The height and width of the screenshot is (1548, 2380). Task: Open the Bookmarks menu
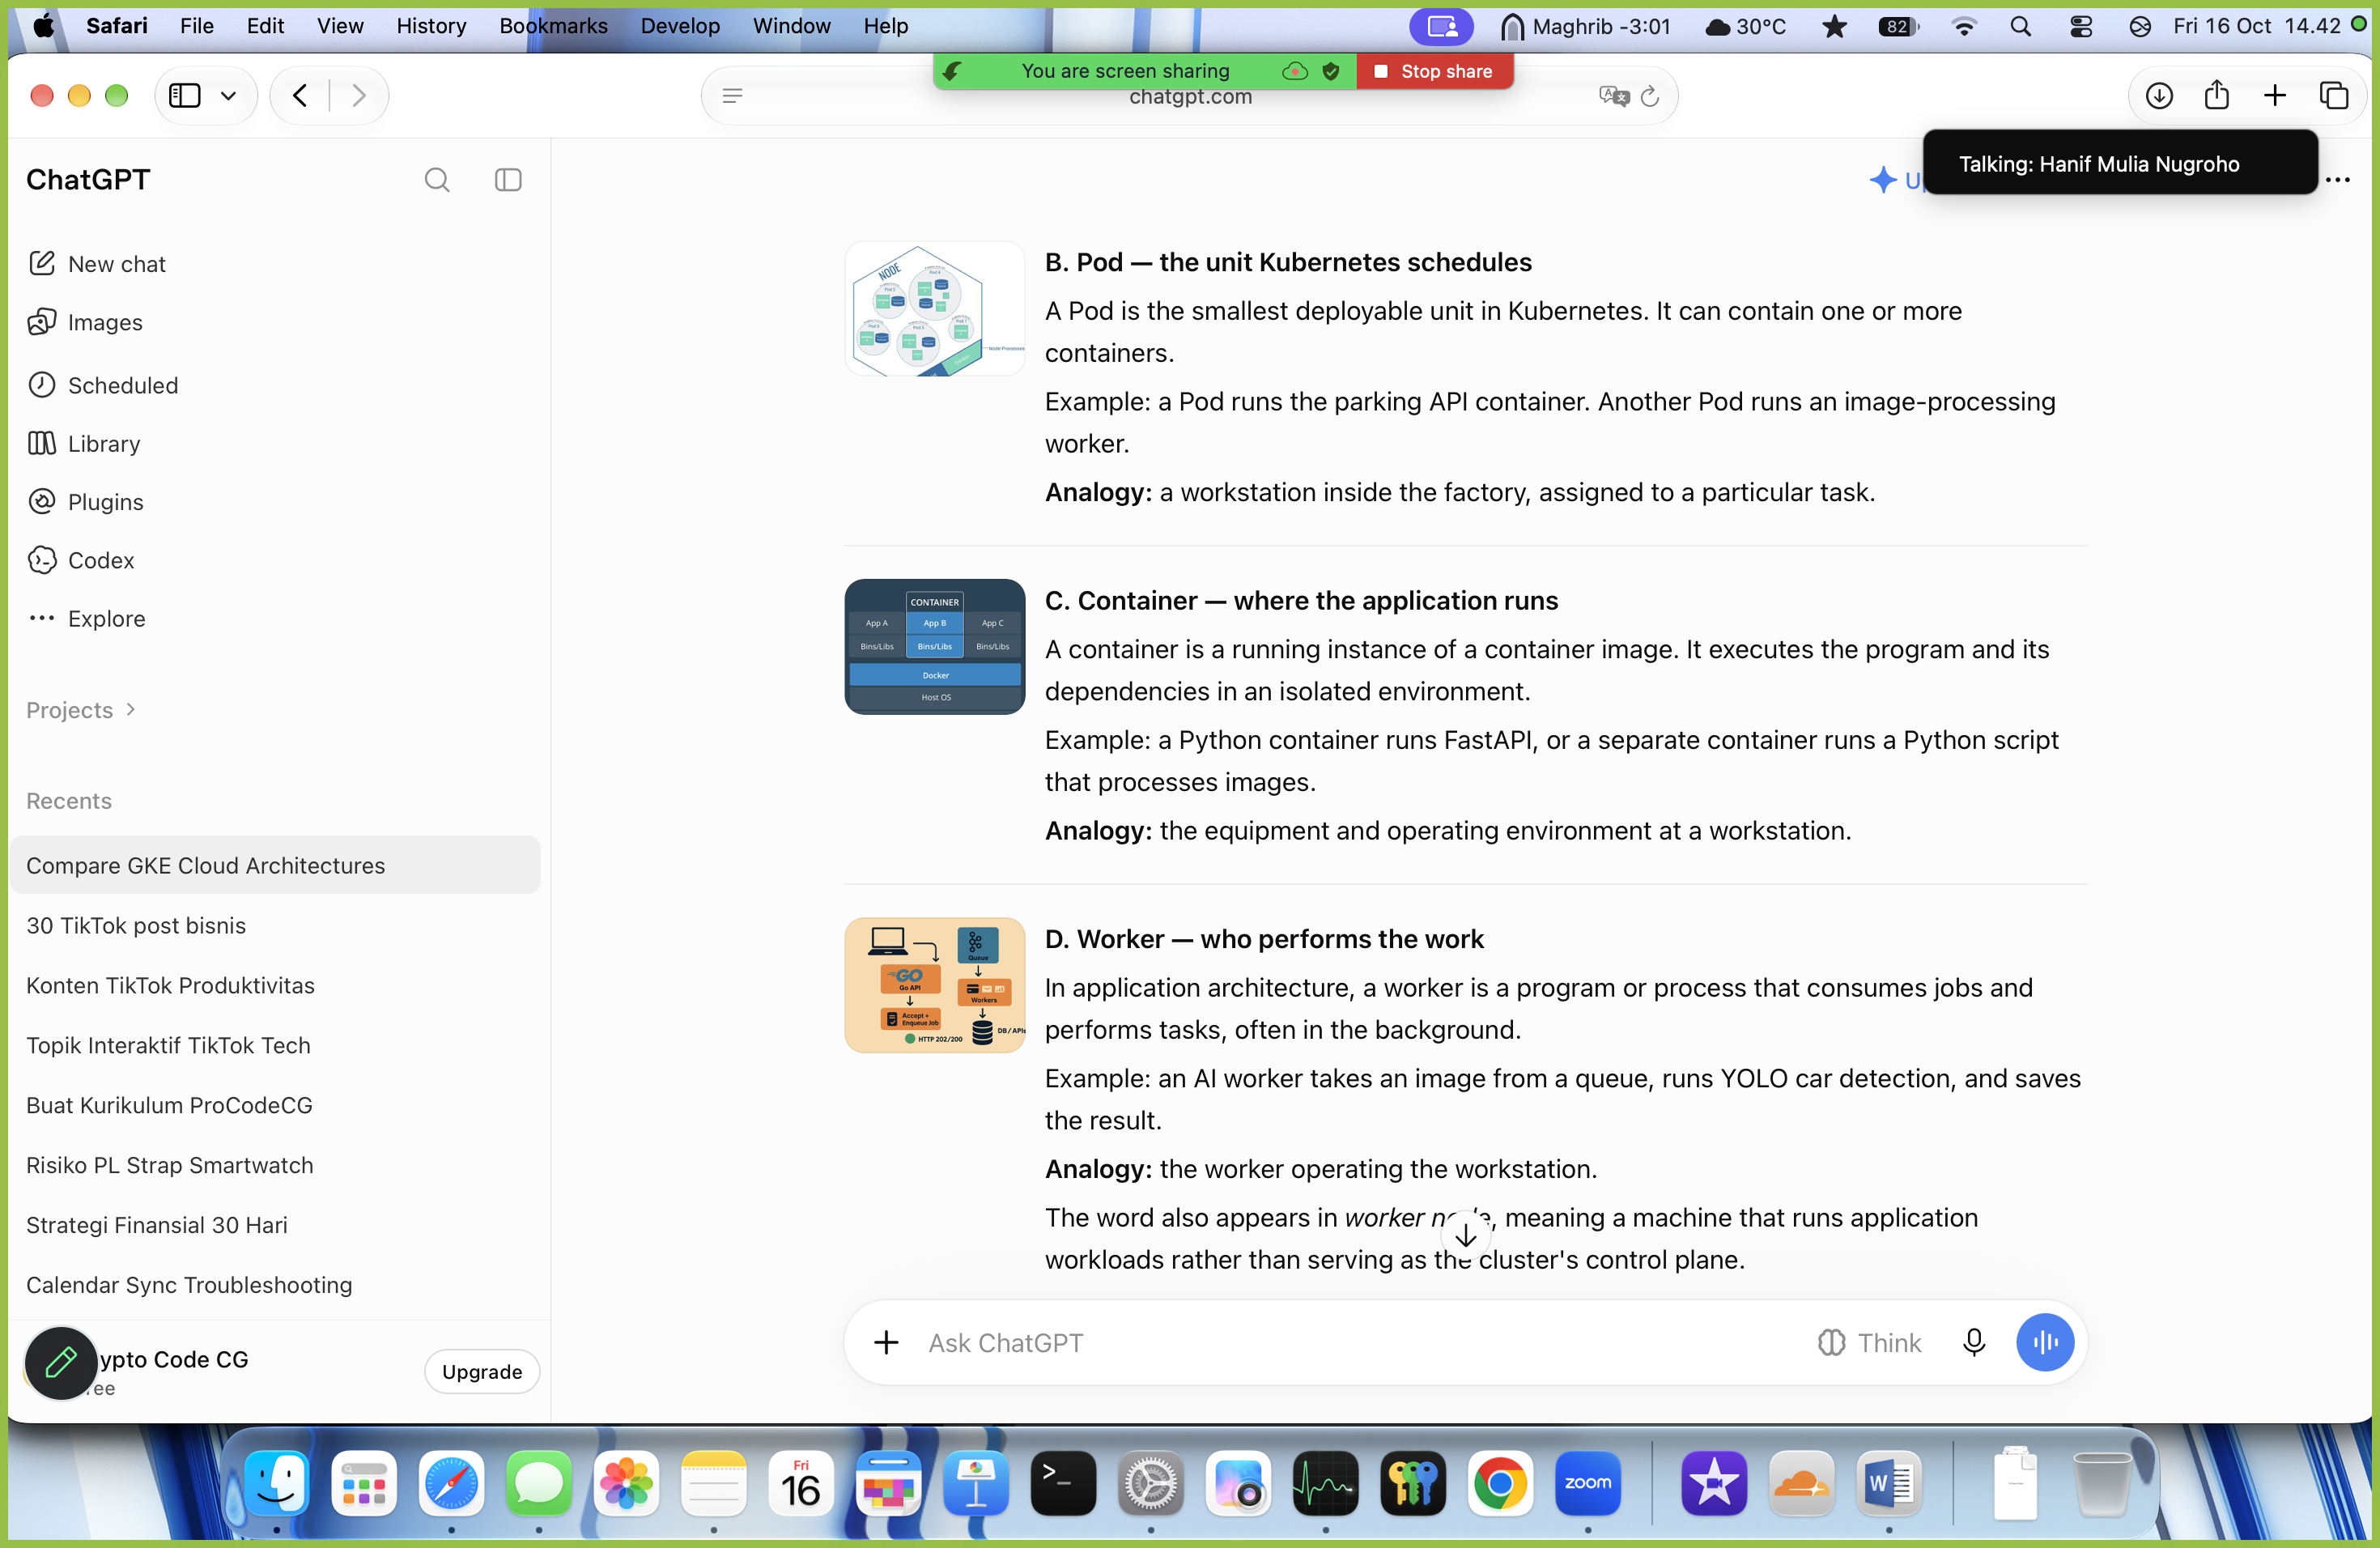pos(553,26)
